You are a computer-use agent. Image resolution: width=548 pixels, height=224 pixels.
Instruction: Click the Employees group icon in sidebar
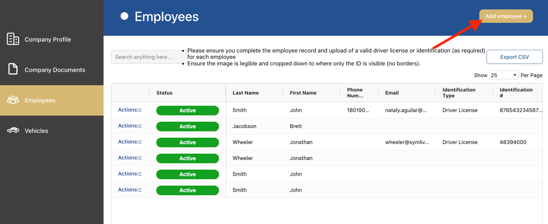[13, 100]
